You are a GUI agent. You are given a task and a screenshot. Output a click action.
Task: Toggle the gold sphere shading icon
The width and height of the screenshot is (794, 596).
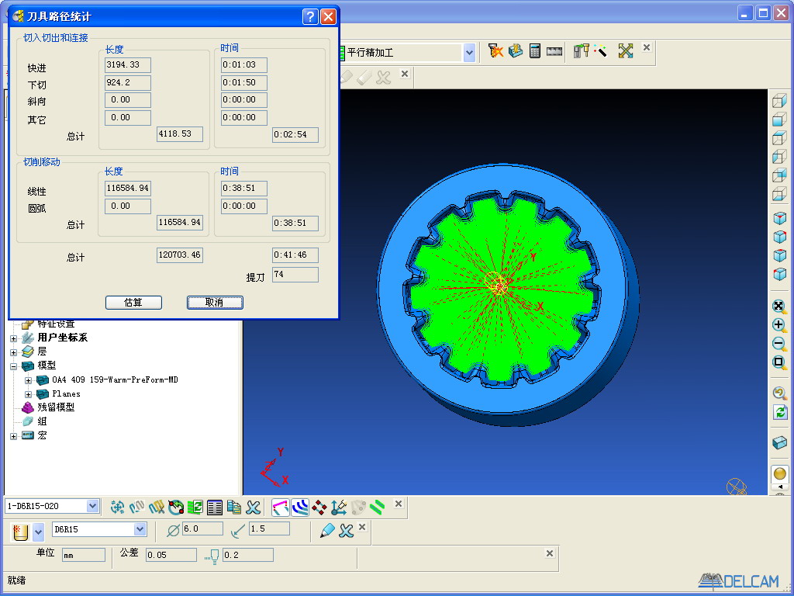coord(780,474)
